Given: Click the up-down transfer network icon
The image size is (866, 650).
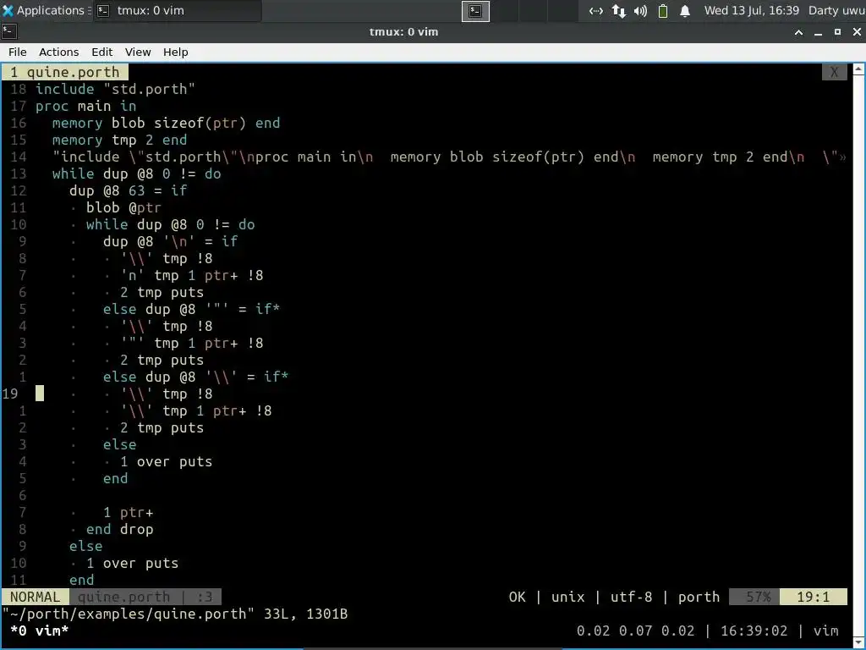Looking at the screenshot, I should click(x=618, y=10).
